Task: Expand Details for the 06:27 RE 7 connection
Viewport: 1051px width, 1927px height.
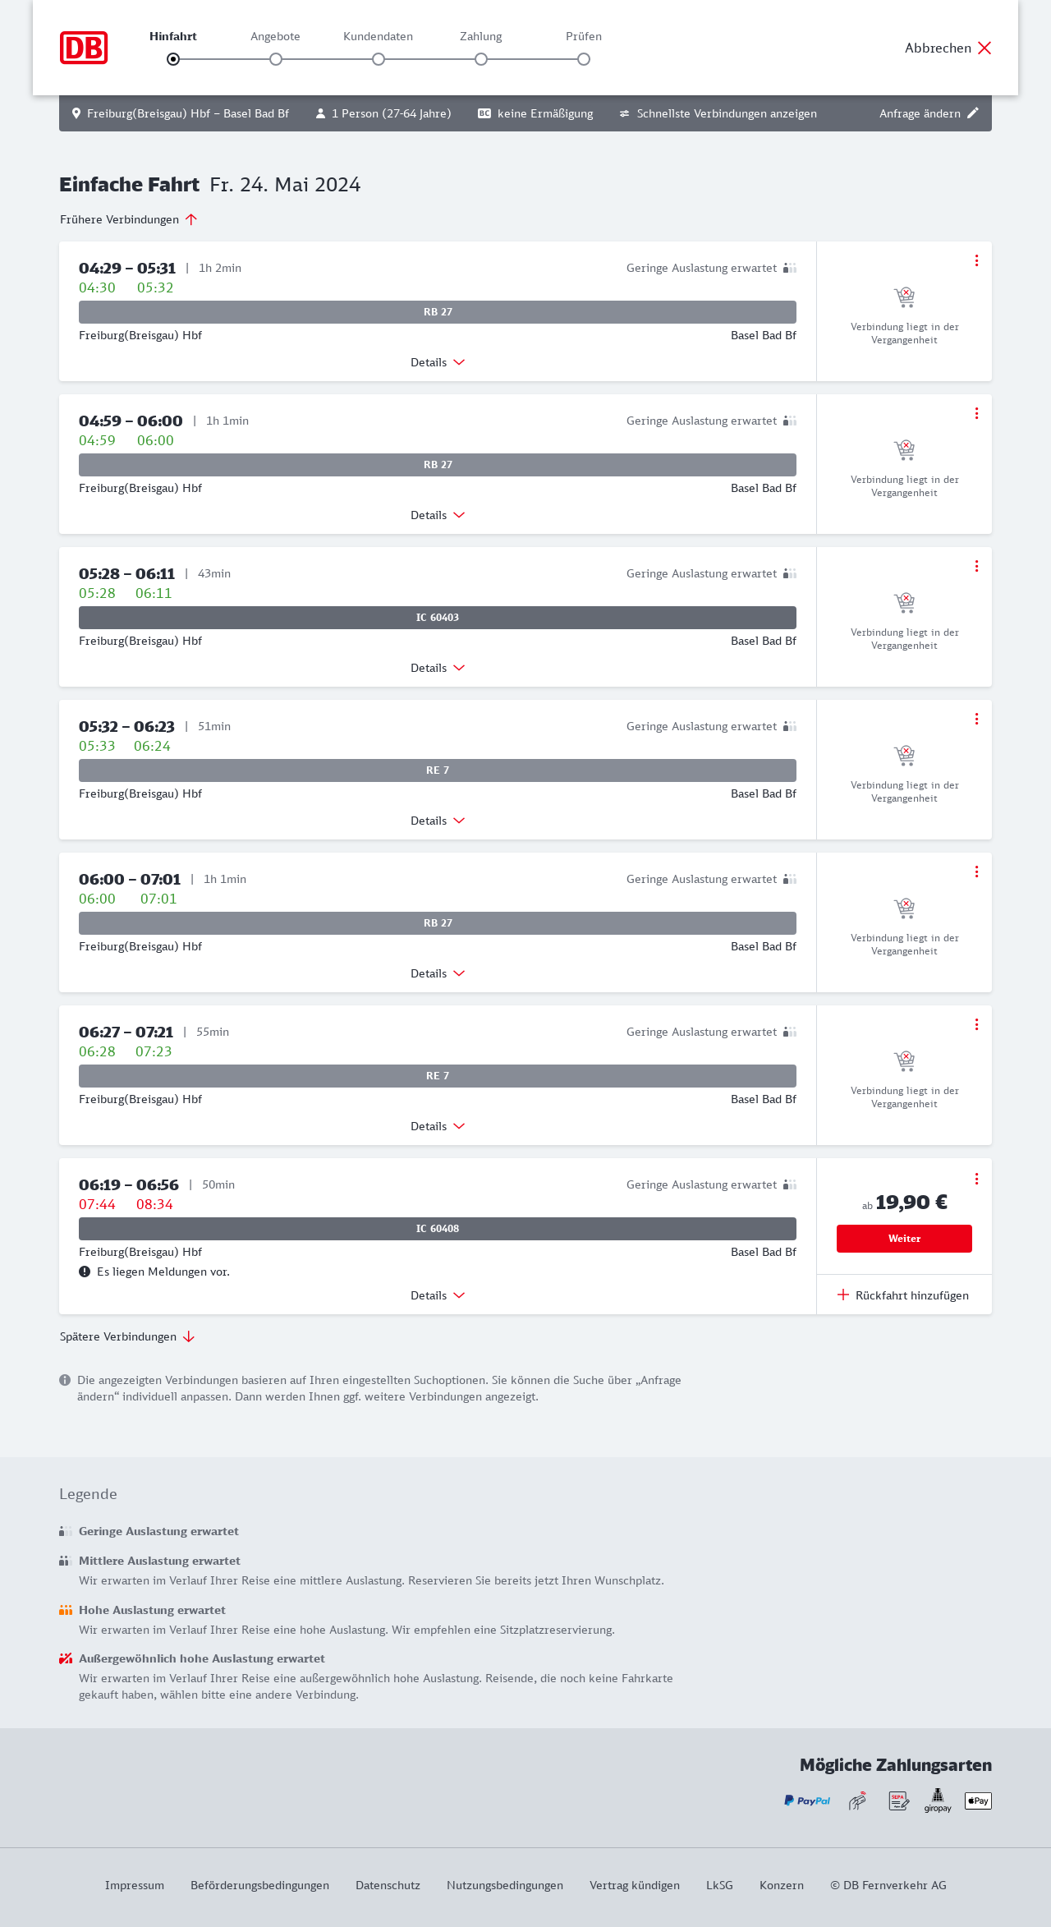Action: pyautogui.click(x=438, y=1126)
